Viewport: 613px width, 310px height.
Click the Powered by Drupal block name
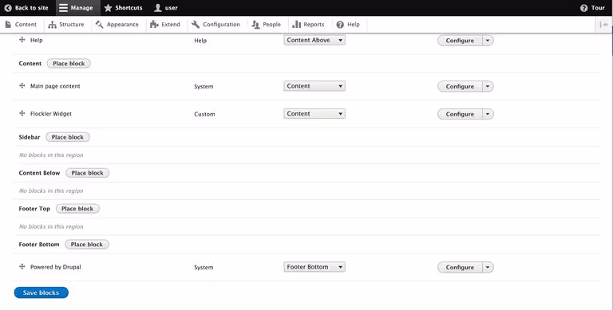(x=56, y=267)
